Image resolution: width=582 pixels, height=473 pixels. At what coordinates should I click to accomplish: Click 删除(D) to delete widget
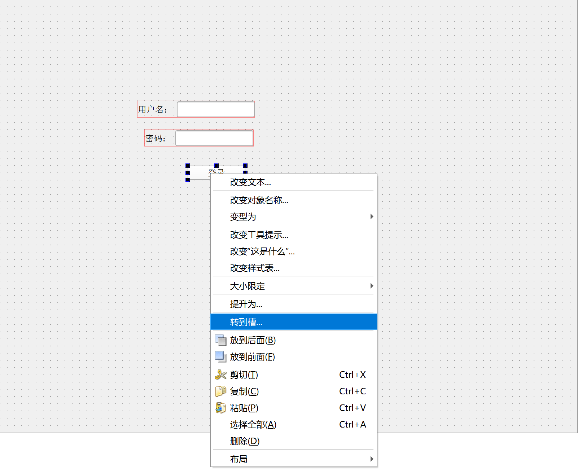point(245,441)
